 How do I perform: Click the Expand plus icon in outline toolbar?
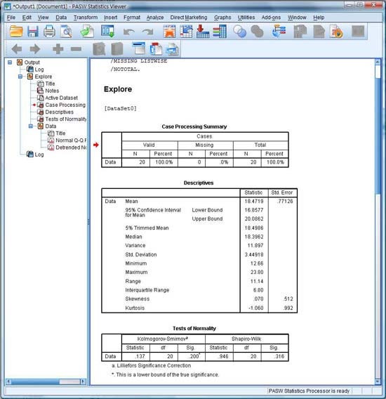coord(58,49)
